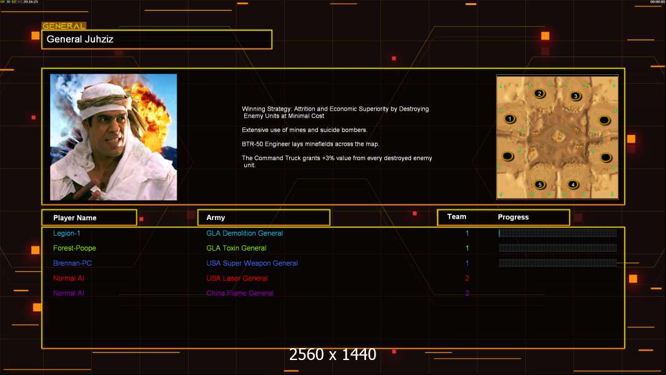Click GLA Demolition General army entry

[244, 233]
